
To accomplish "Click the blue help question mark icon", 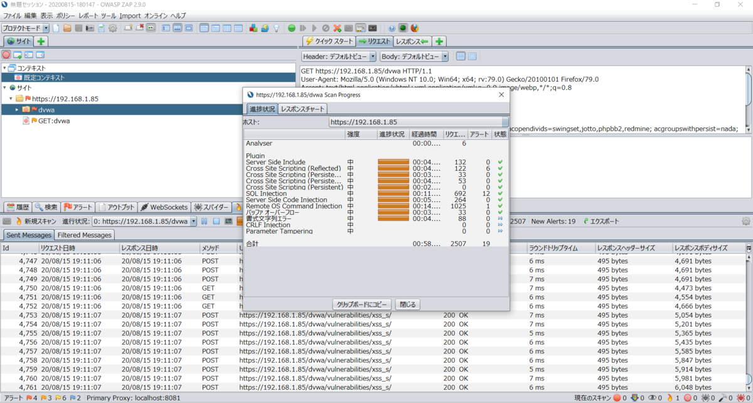I will tap(392, 28).
